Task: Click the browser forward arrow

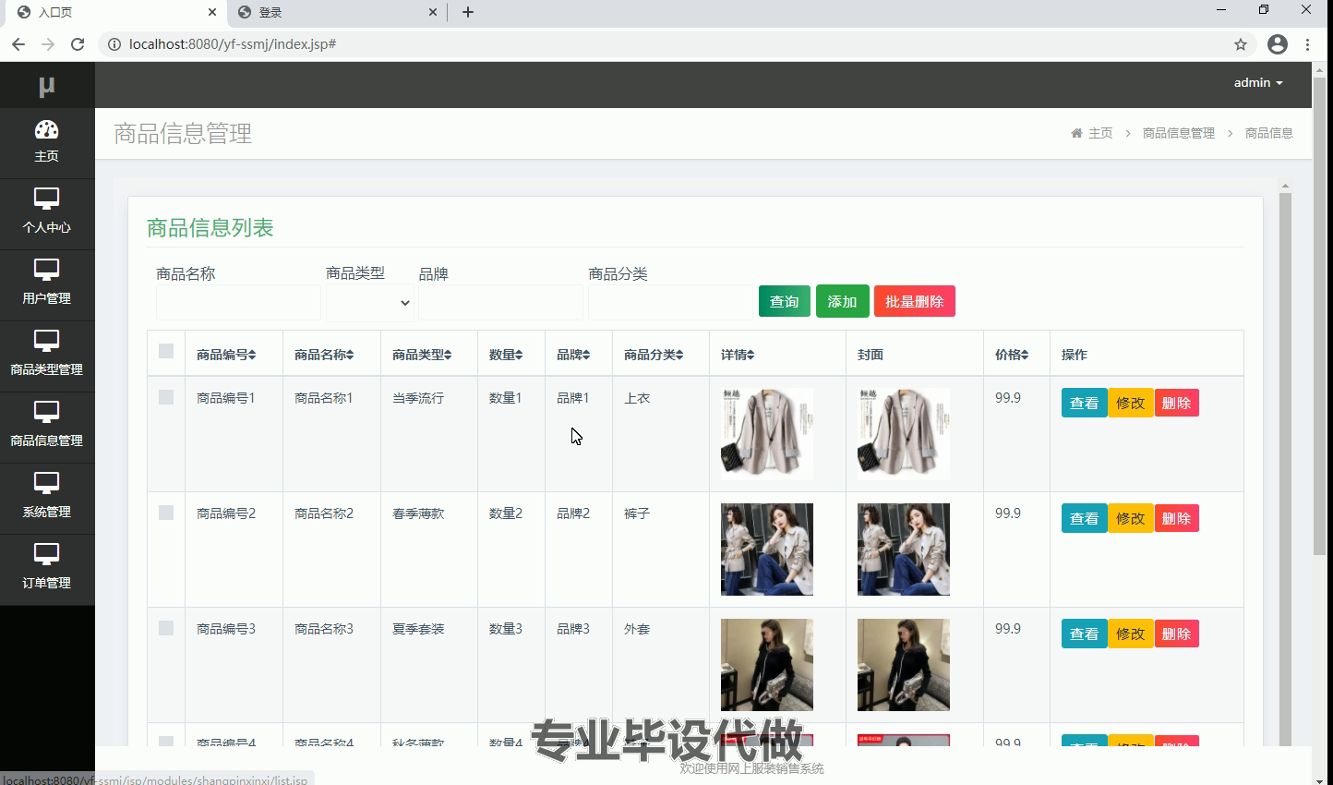Action: pos(48,44)
